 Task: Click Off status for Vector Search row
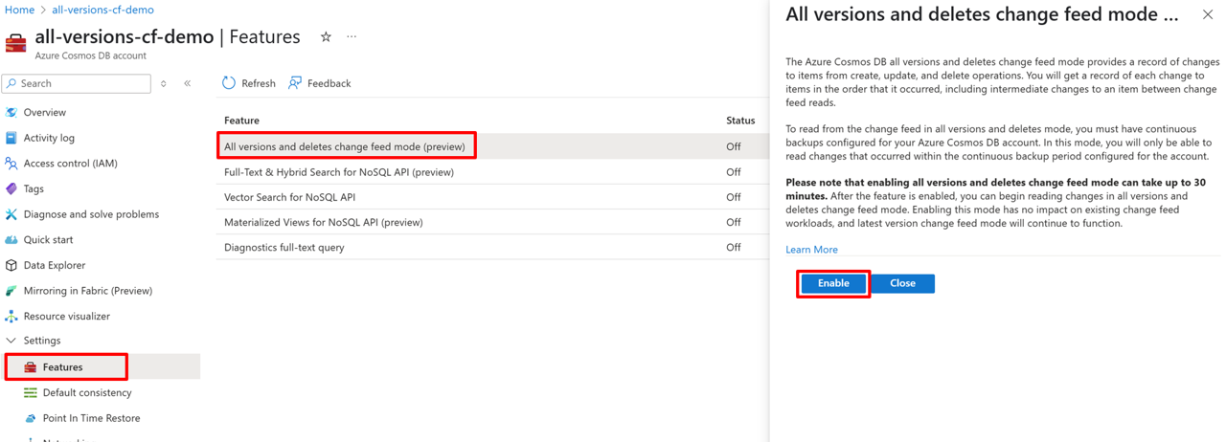click(x=734, y=197)
